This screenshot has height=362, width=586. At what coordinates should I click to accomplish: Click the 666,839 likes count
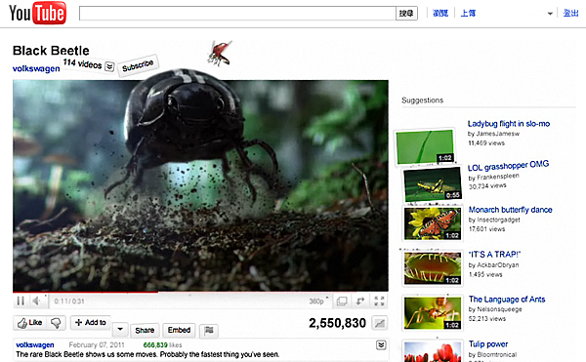pyautogui.click(x=162, y=345)
